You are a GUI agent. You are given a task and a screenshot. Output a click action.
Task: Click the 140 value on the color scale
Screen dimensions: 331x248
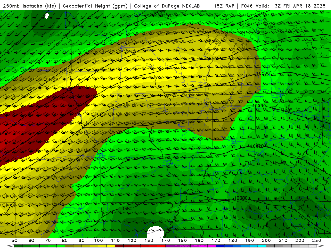(165, 241)
